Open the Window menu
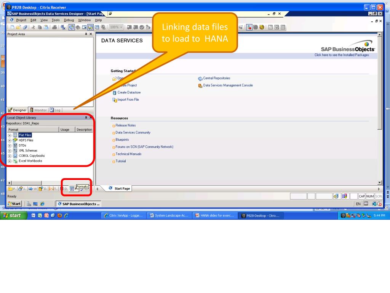Viewport: 390px width, 293px height. tap(85, 20)
